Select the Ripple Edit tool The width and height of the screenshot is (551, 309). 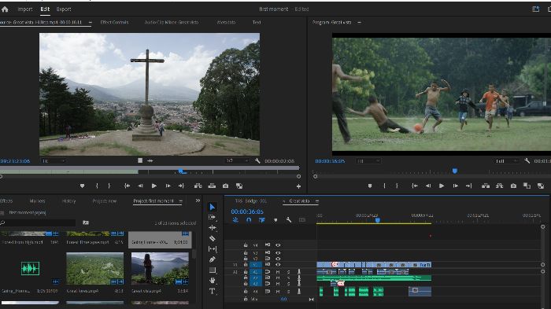click(213, 228)
